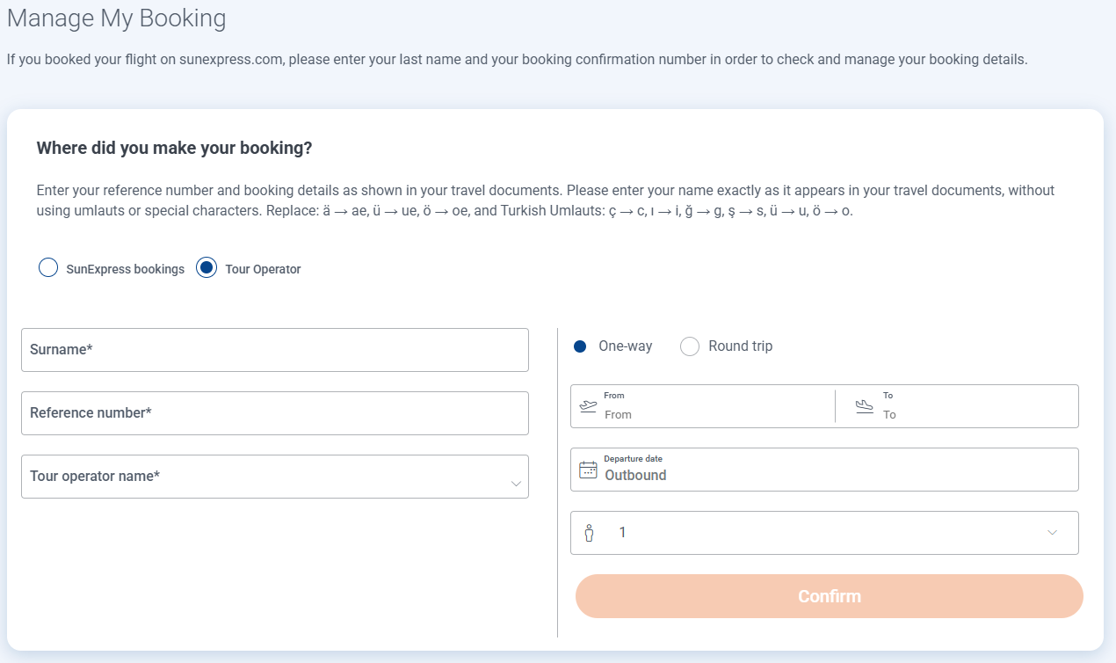
Task: Click the calendar icon beside Departure date
Action: coord(588,470)
